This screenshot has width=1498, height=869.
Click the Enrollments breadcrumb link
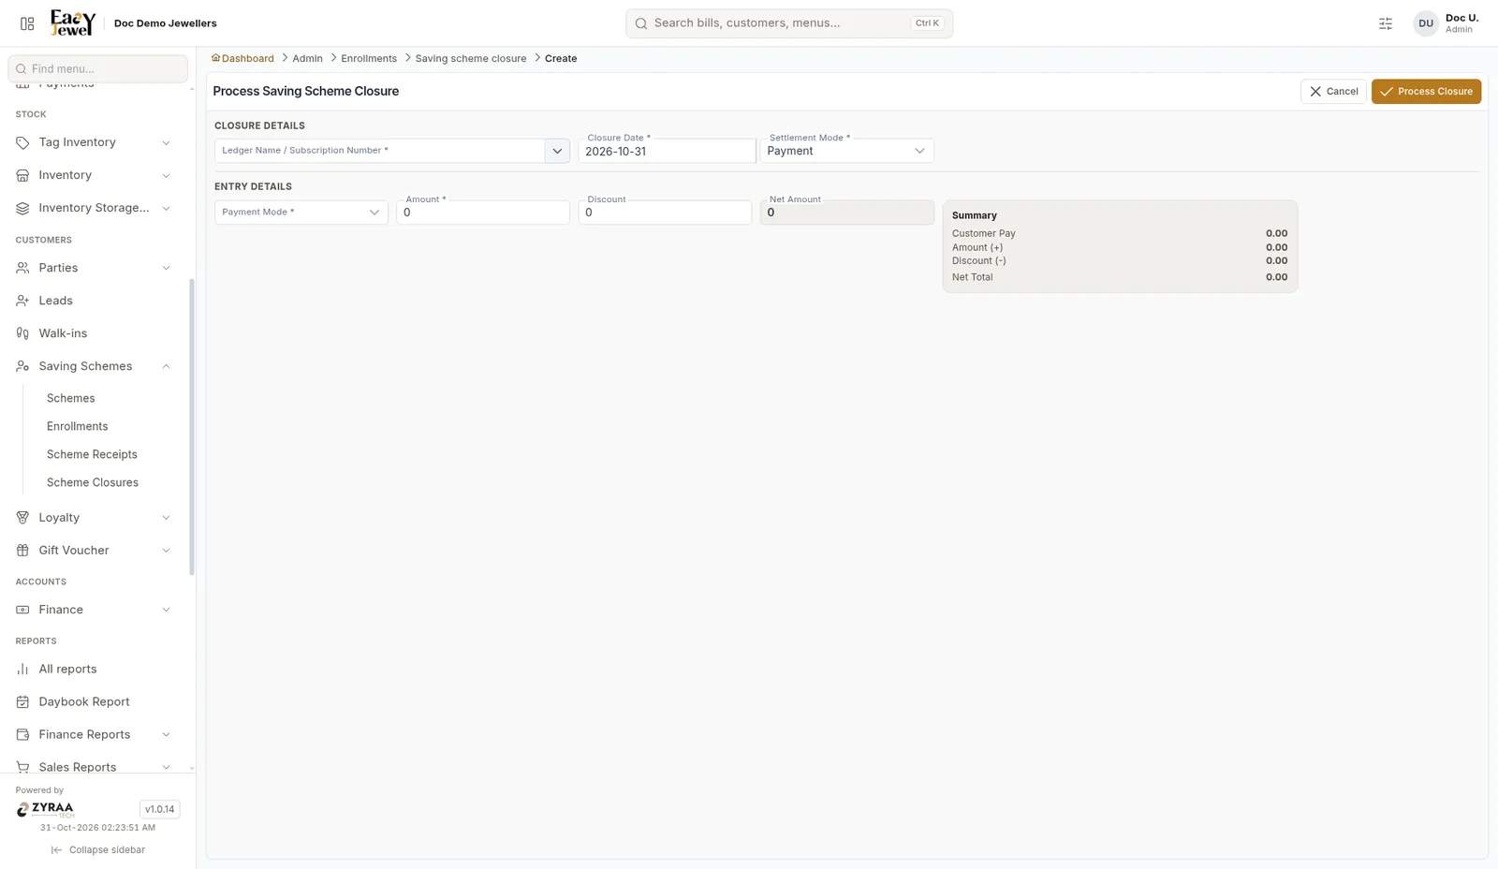369,58
